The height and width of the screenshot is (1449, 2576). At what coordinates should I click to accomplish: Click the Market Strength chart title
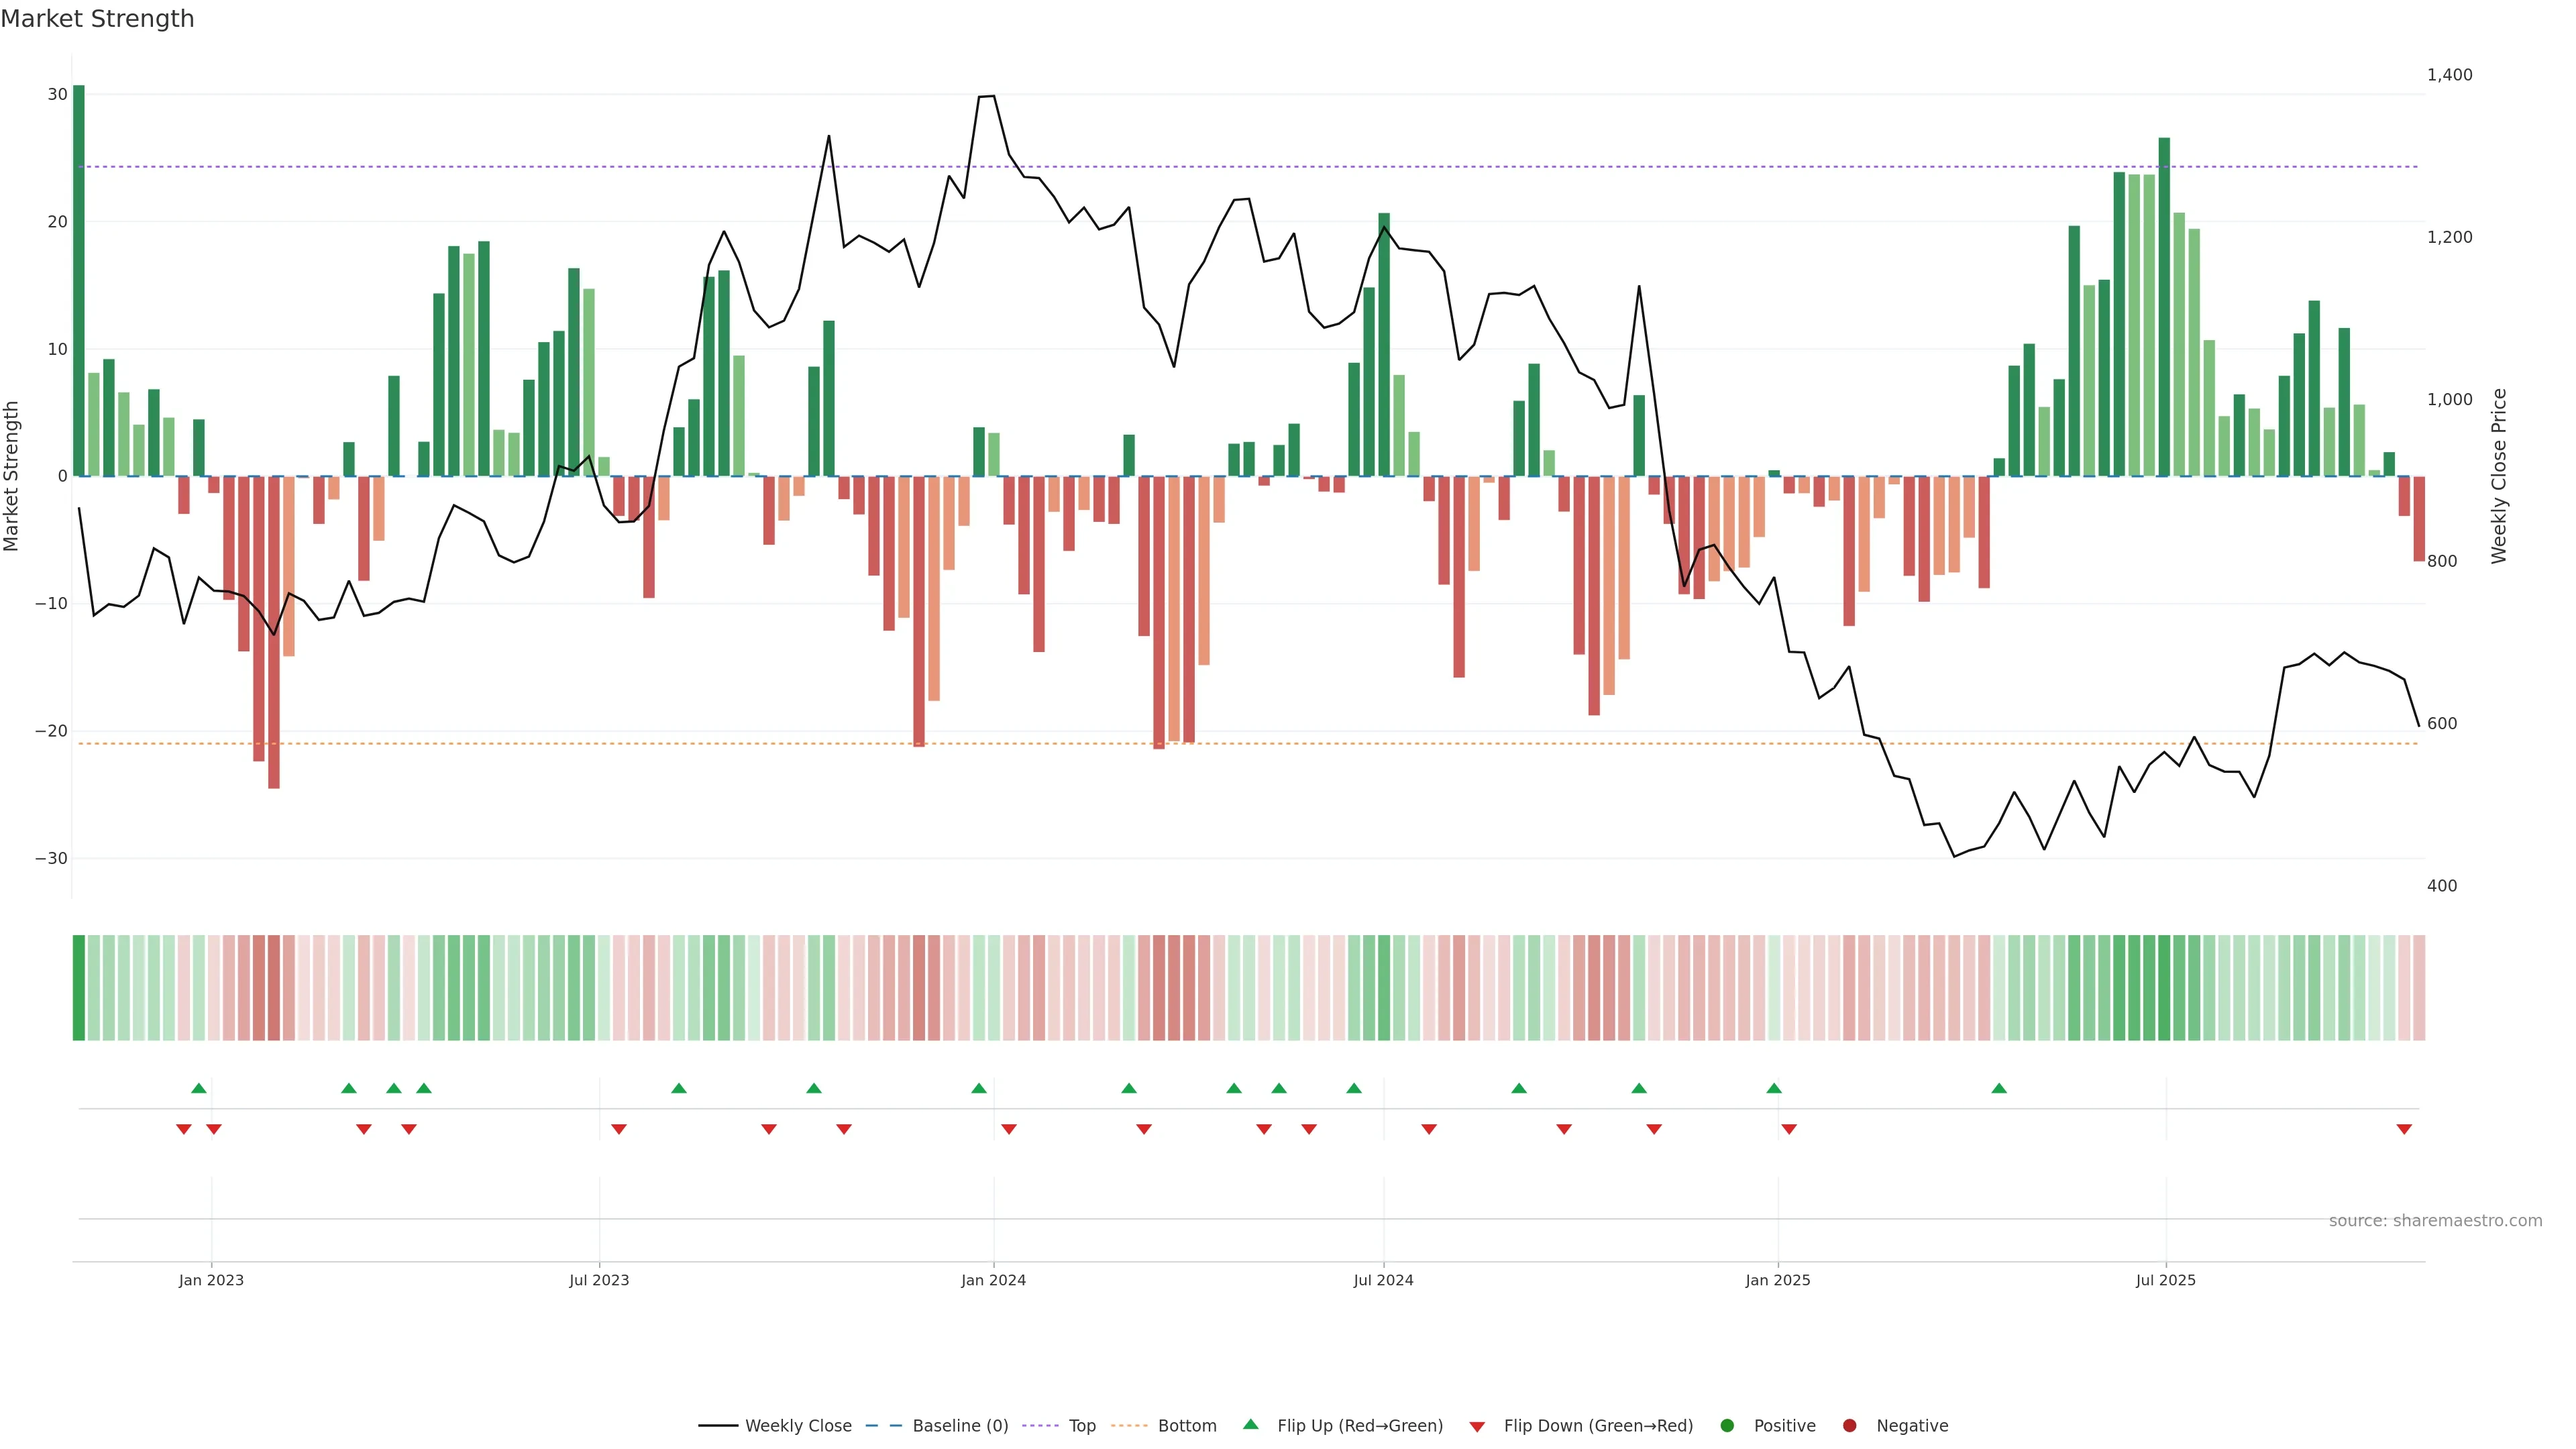[x=97, y=19]
